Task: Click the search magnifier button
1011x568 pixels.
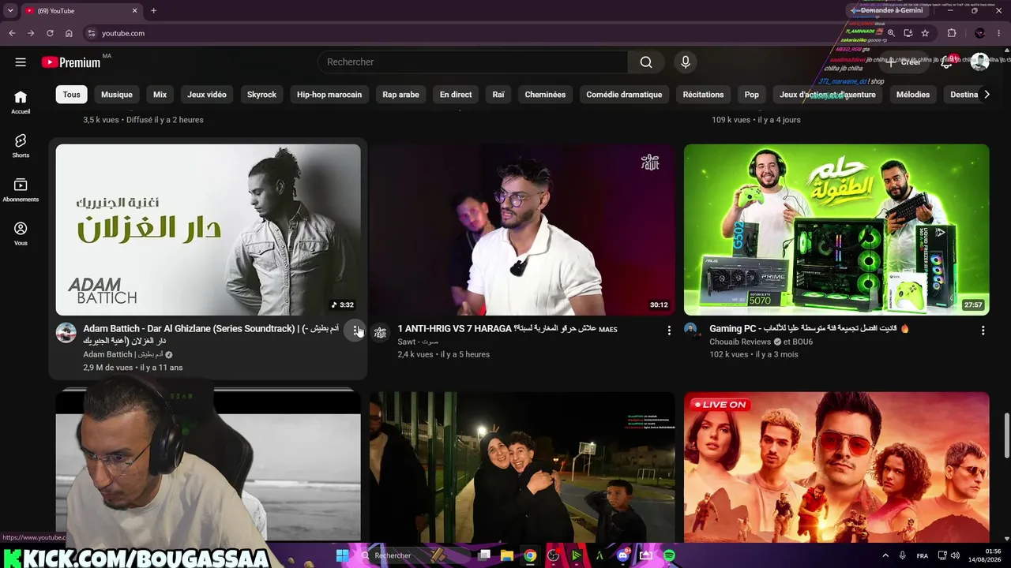Action: (x=646, y=62)
